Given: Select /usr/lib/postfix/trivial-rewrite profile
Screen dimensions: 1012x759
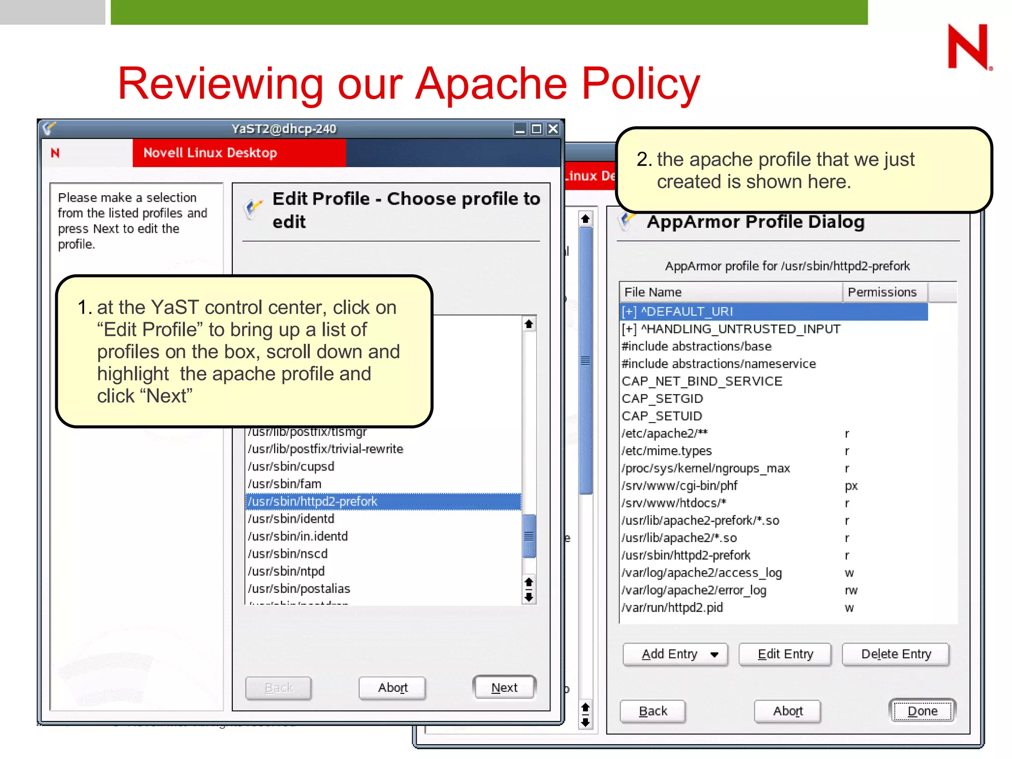Looking at the screenshot, I should (383, 449).
